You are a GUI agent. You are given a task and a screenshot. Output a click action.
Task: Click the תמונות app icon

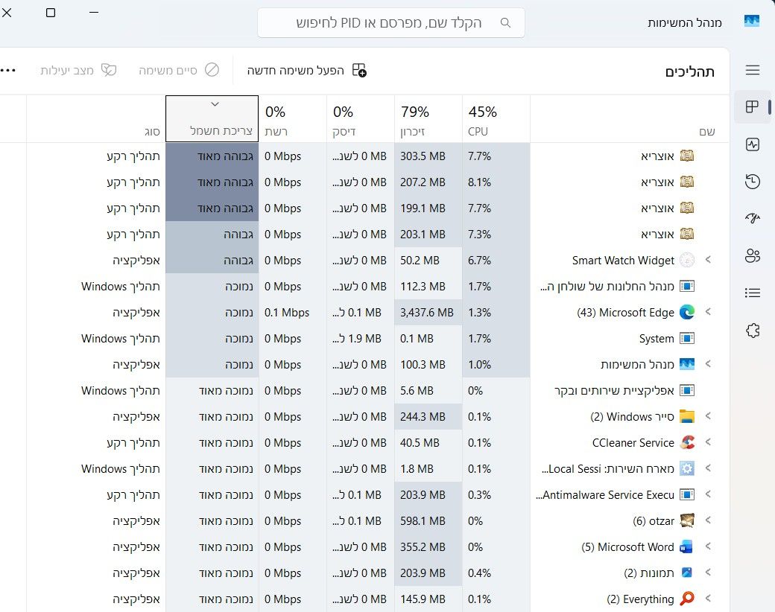point(687,573)
